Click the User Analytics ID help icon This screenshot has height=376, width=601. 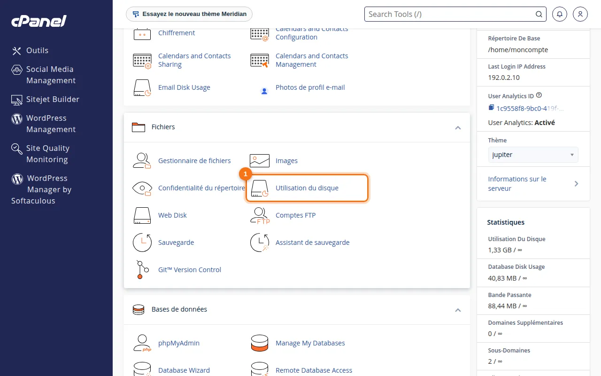539,95
